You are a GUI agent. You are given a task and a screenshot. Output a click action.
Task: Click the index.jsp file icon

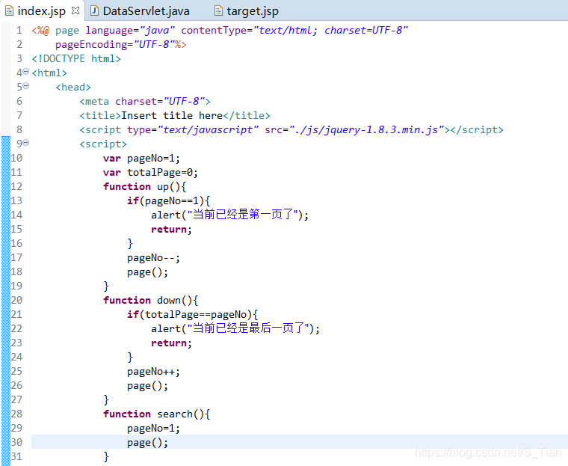[10, 11]
